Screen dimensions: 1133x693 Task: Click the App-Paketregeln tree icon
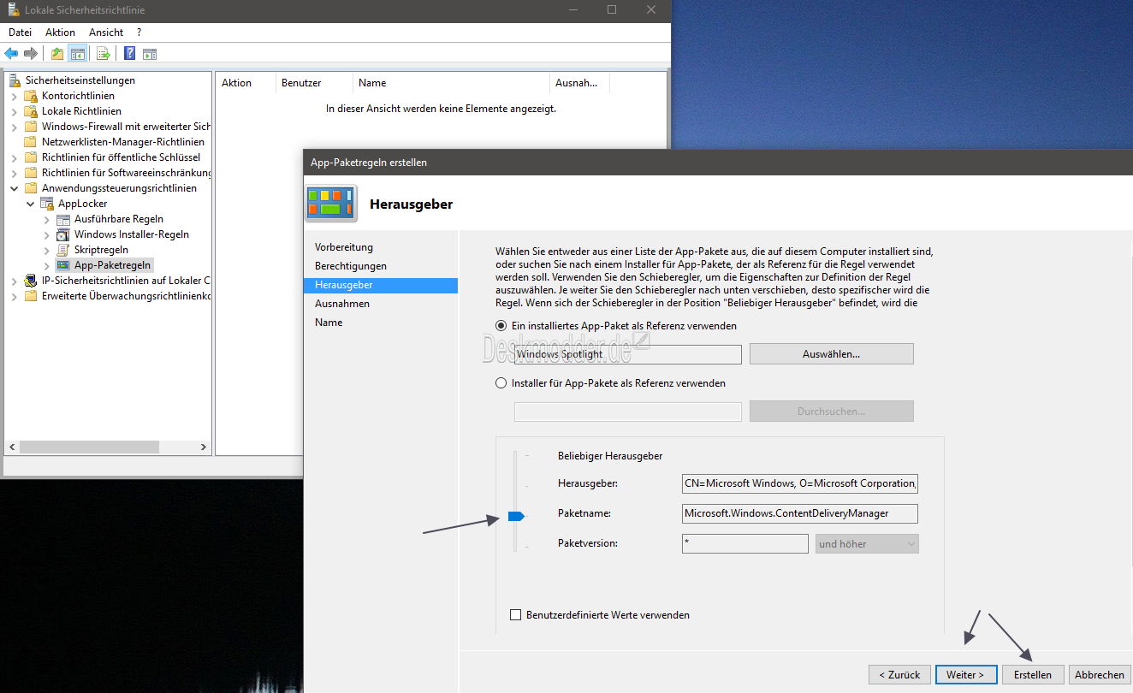coord(63,265)
